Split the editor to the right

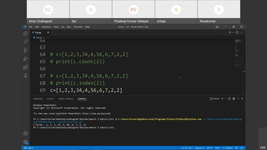[237, 32]
